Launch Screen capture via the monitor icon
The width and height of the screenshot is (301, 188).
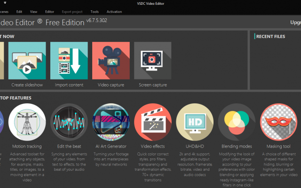152,61
